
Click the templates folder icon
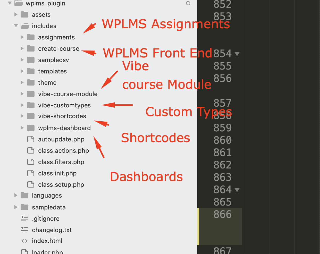click(31, 71)
